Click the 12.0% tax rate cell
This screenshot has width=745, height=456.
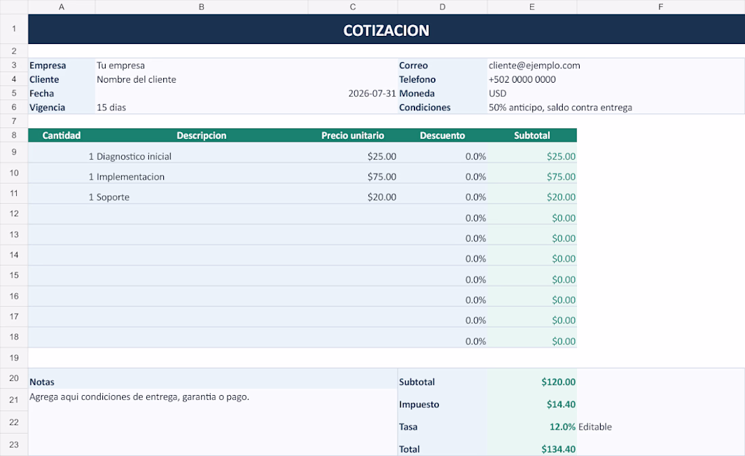(x=532, y=426)
